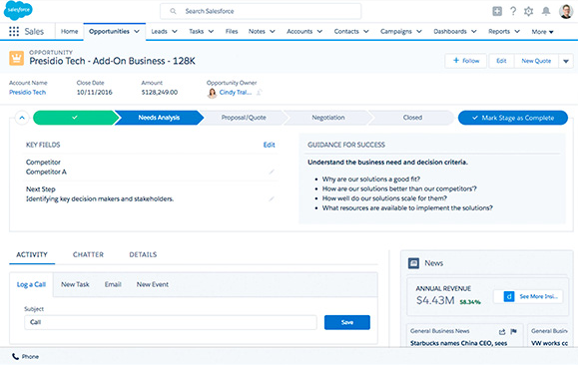Open Opportunities tab dropdown arrow

(137, 31)
